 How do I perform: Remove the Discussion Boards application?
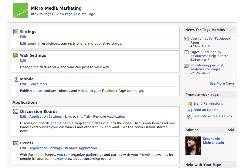pos(109,116)
